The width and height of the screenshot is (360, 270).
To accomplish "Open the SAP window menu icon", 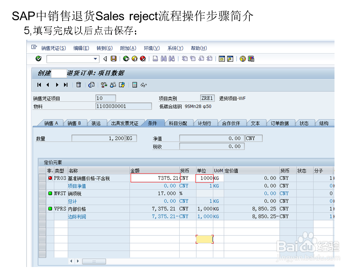I will click(34, 47).
